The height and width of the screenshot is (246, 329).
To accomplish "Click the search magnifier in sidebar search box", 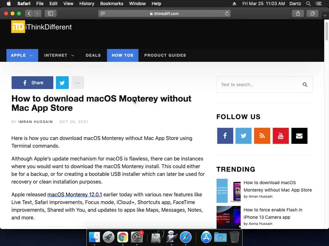I will tap(305, 85).
